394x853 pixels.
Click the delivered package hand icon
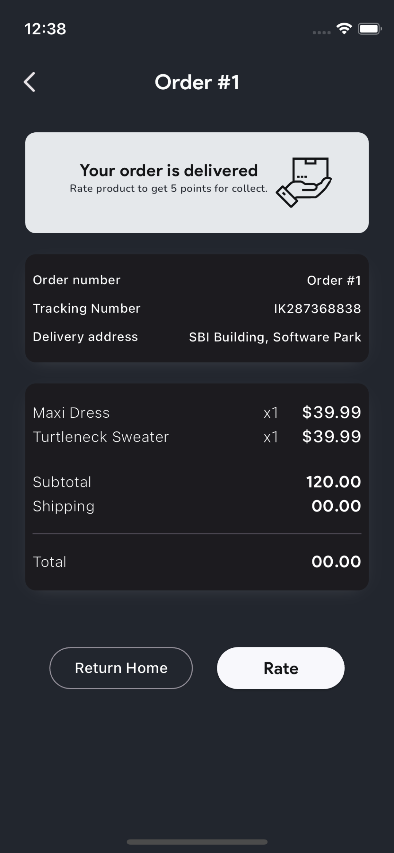(304, 182)
